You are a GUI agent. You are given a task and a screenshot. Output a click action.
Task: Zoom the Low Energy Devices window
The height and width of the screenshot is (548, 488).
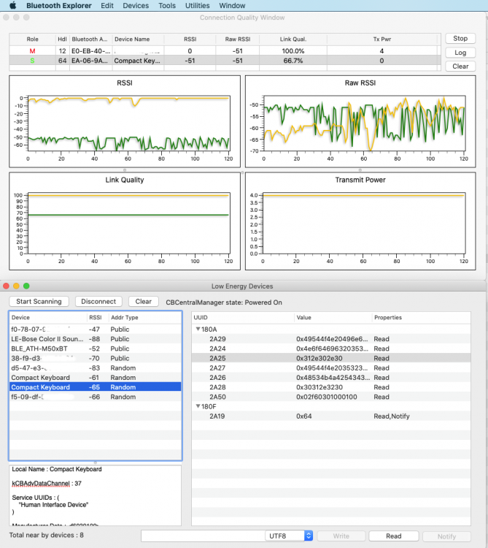click(27, 286)
